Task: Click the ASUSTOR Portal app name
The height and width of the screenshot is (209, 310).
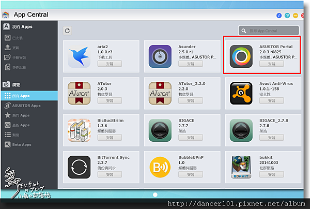Action: (276, 47)
